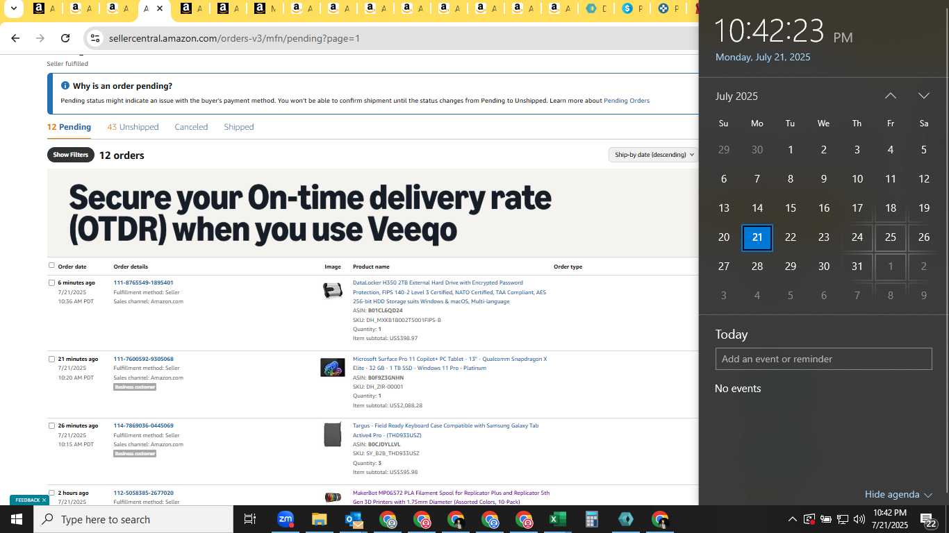The height and width of the screenshot is (533, 949).
Task: Open the Ship-by date sort dropdown
Action: [652, 155]
